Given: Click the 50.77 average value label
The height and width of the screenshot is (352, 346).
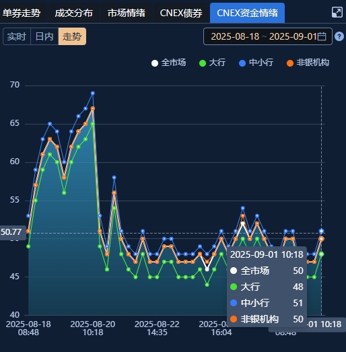Looking at the screenshot, I should [x=12, y=232].
